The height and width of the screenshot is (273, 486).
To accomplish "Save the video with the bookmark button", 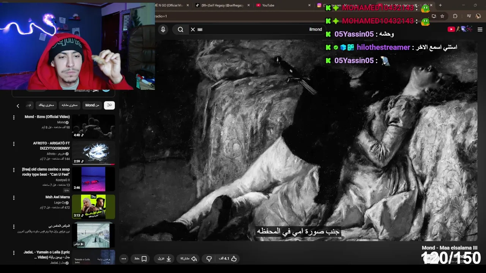I will point(141,259).
